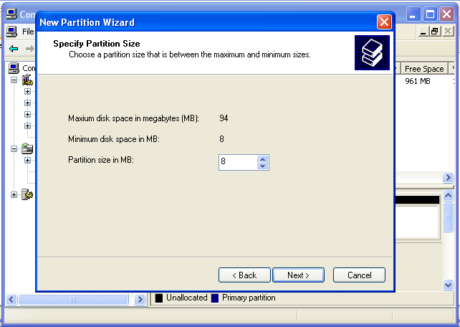Click the Next button in the wizard
Image resolution: width=460 pixels, height=327 pixels.
tap(298, 275)
